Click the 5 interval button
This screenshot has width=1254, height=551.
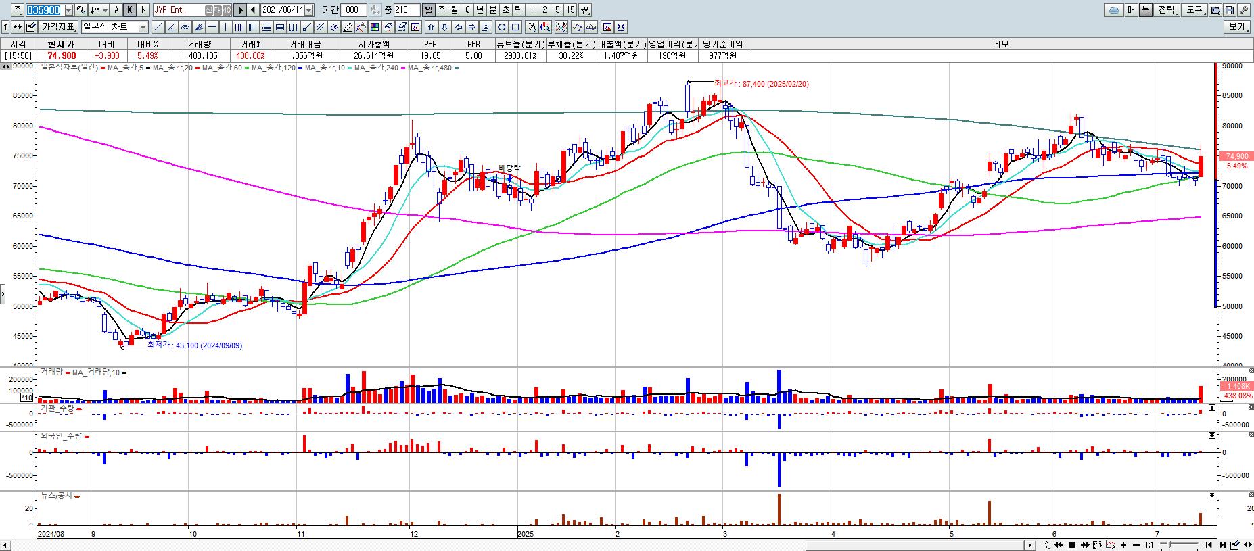tap(557, 10)
